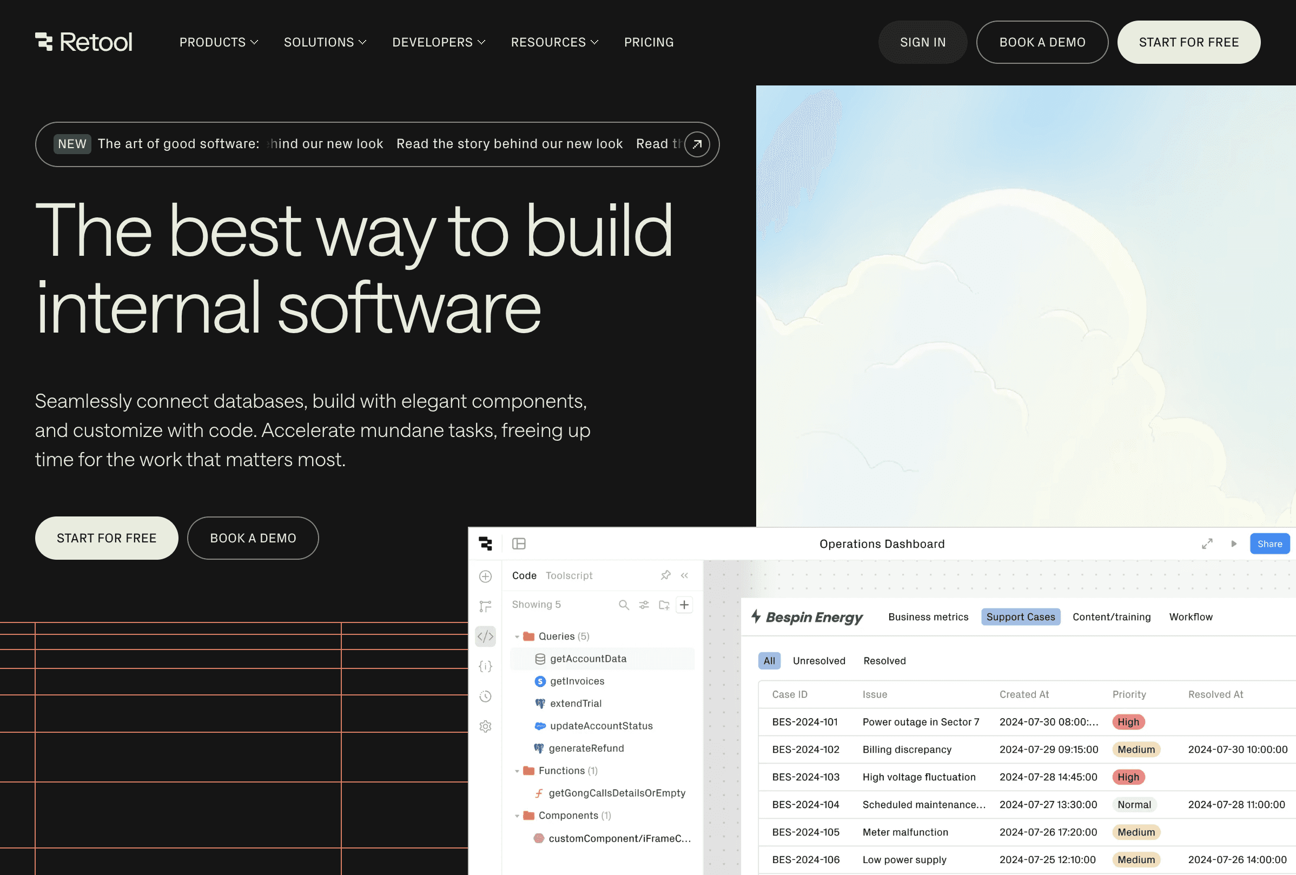
Task: Open the component tree icon in sidebar
Action: (x=485, y=606)
